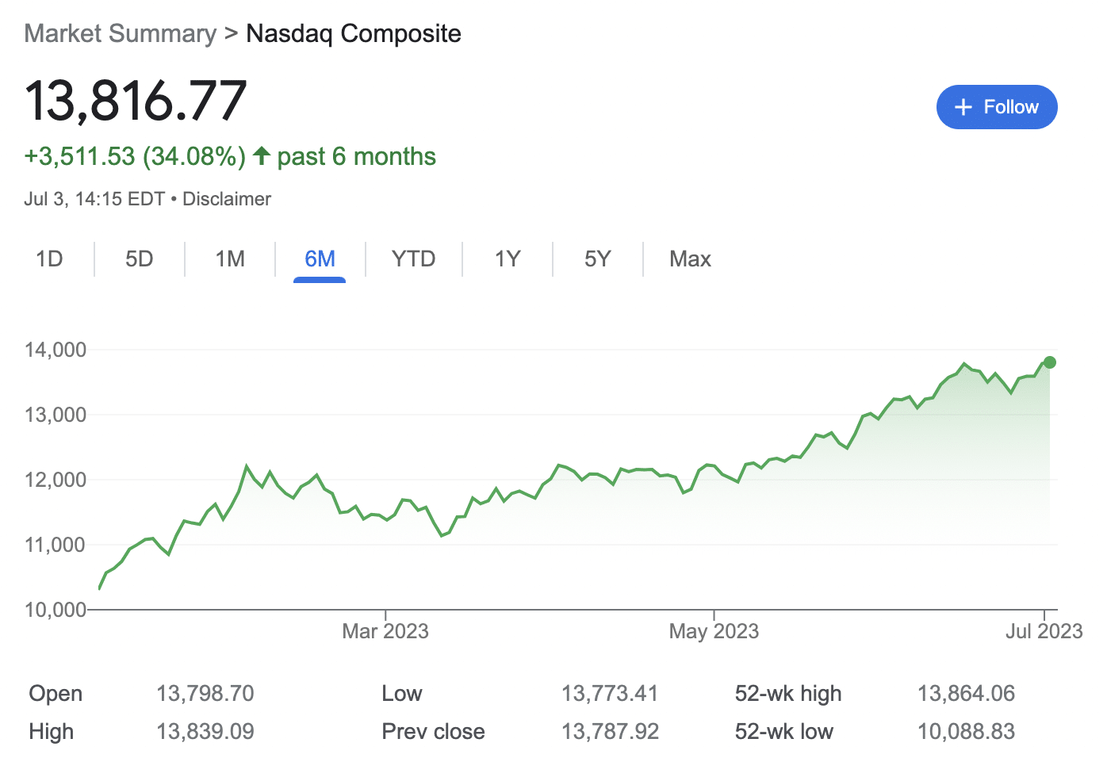
Task: Open the Disclaimer link
Action: 227,199
